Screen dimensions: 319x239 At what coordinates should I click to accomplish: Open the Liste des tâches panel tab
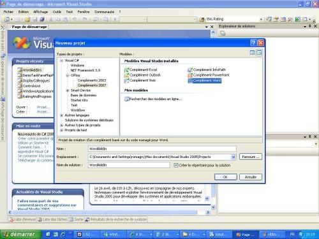coord(52,219)
